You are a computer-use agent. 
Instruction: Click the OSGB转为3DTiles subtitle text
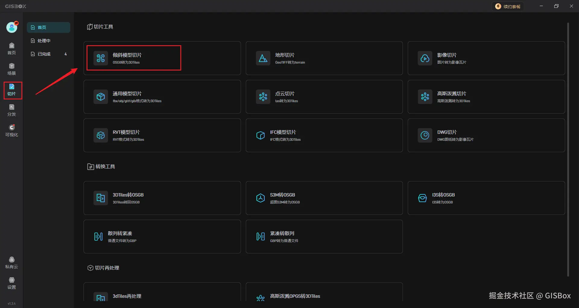click(126, 62)
